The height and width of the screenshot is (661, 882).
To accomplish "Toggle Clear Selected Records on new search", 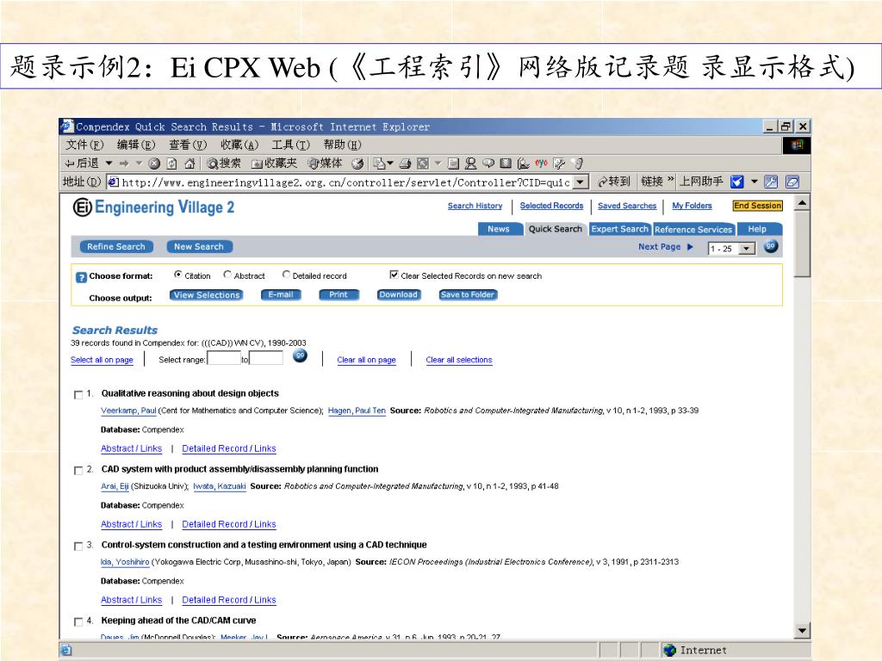I will 394,275.
